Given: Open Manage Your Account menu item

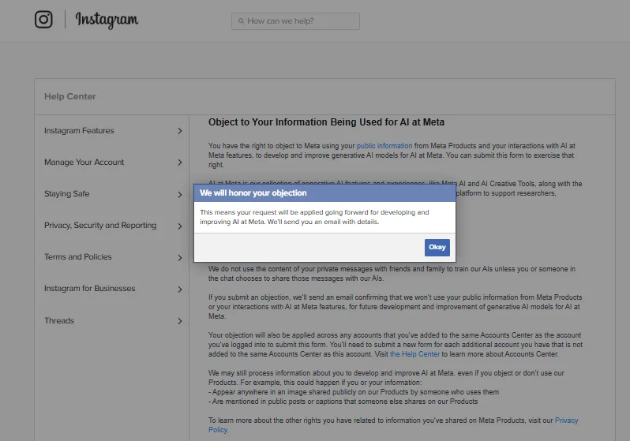Looking at the screenshot, I should pos(84,163).
